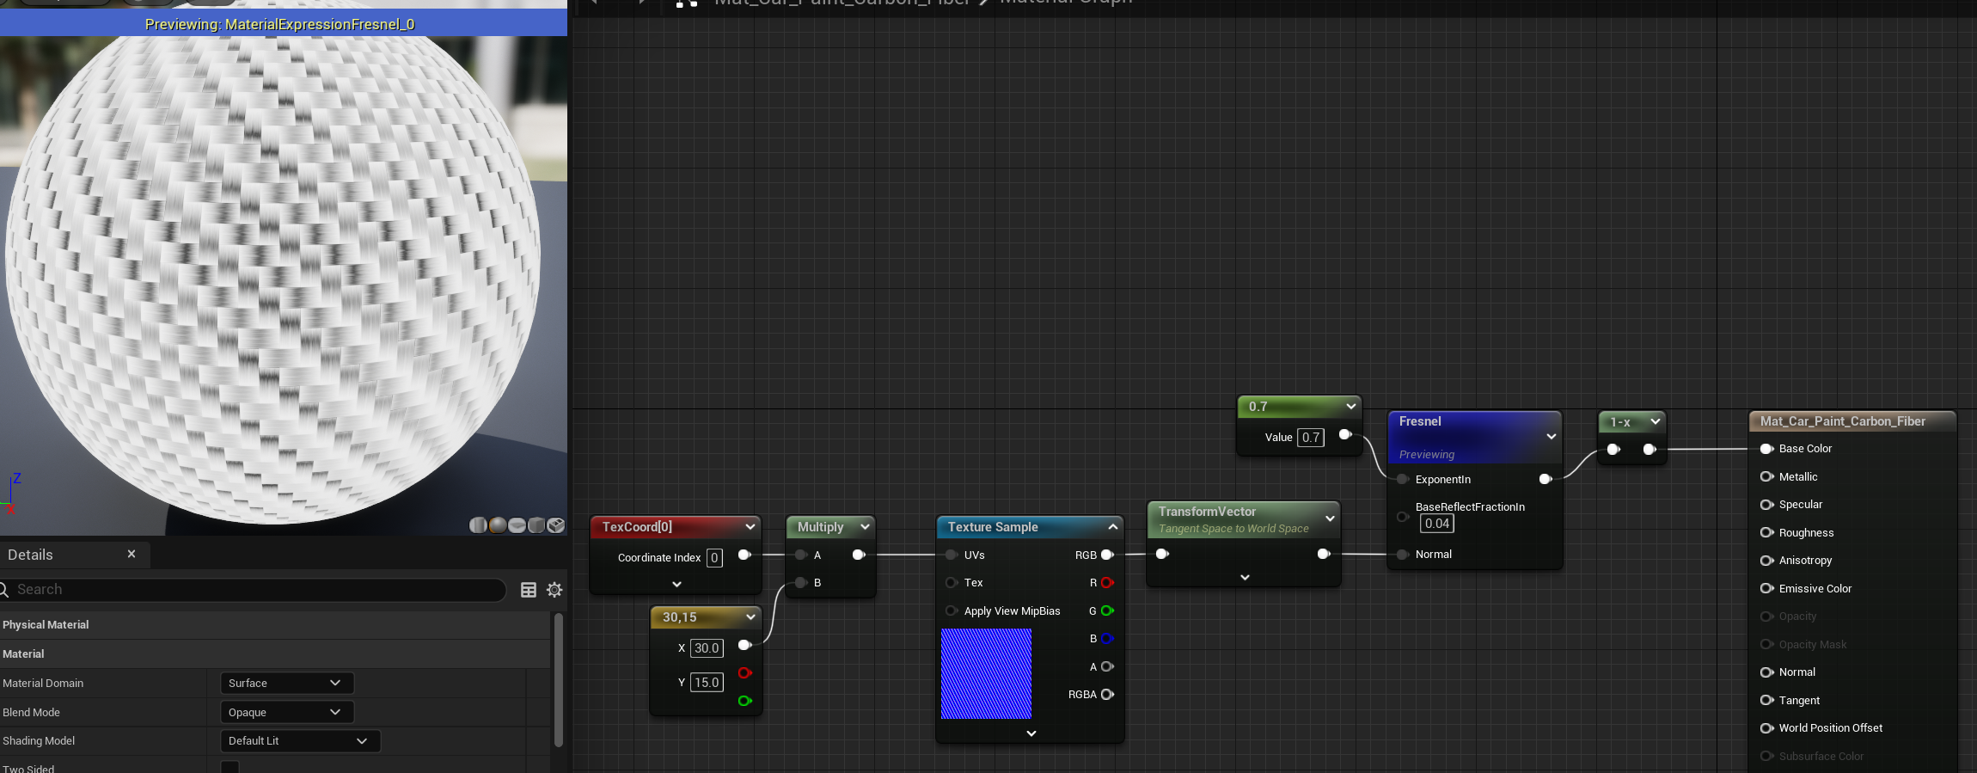Click Texture Sample red R output pin
The width and height of the screenshot is (1977, 773).
pyautogui.click(x=1108, y=583)
